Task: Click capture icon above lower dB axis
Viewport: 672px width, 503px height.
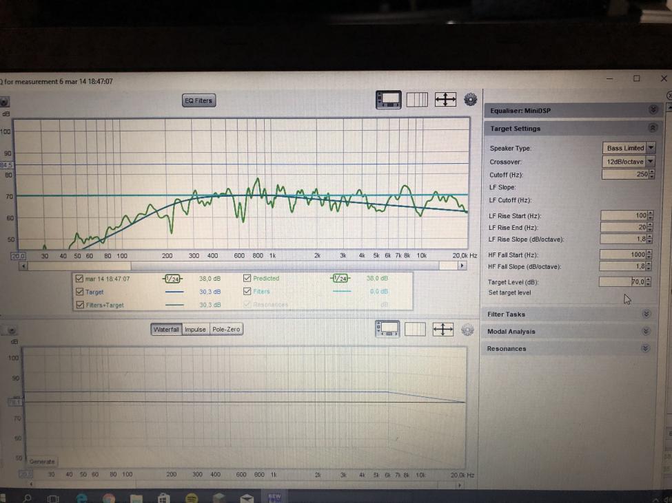Action: click(12, 330)
